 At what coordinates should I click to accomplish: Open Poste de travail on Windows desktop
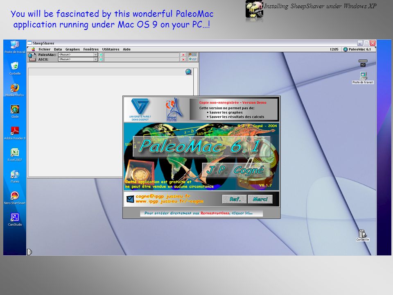(x=15, y=47)
